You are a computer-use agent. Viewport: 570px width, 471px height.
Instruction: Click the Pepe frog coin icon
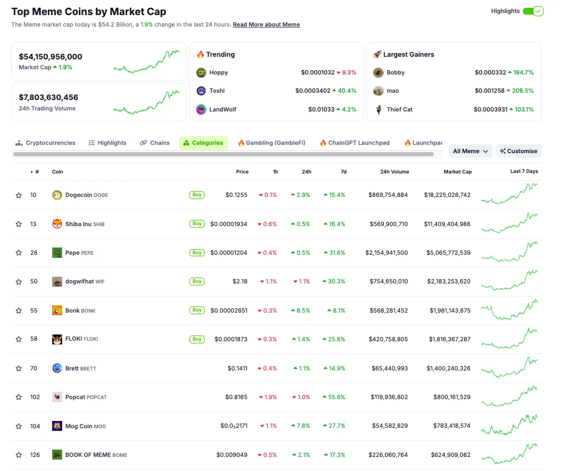(57, 253)
